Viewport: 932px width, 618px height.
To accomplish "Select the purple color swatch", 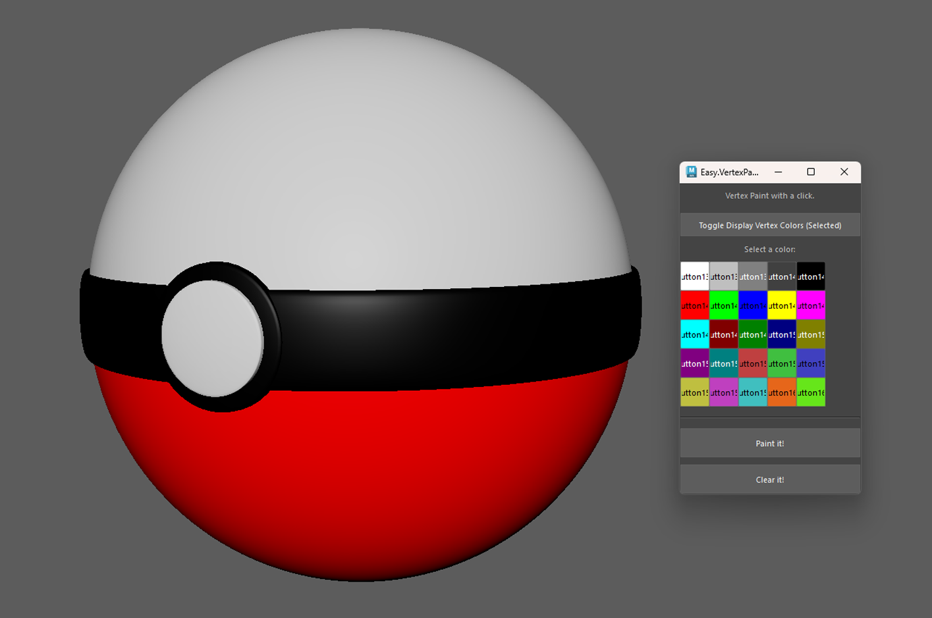I will point(695,363).
